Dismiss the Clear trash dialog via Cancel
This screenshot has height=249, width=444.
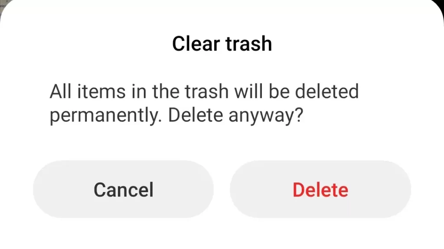tap(123, 189)
